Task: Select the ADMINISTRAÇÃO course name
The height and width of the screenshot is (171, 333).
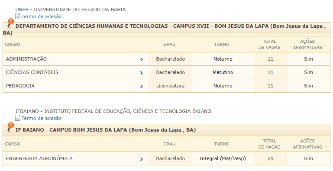Action: (26, 59)
